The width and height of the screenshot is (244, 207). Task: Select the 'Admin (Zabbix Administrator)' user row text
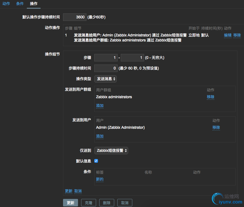coord(120,128)
